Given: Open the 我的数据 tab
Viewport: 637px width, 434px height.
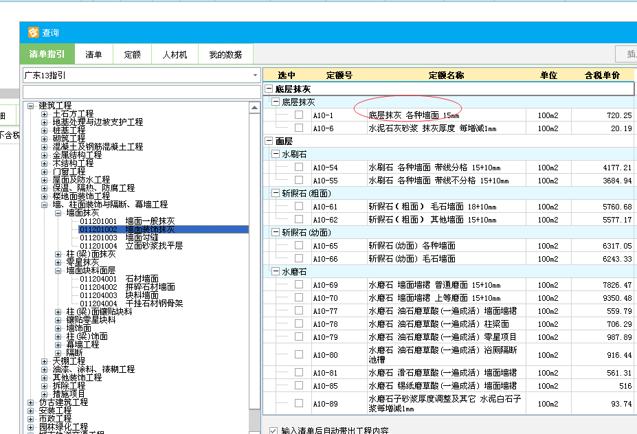Looking at the screenshot, I should pyautogui.click(x=225, y=54).
